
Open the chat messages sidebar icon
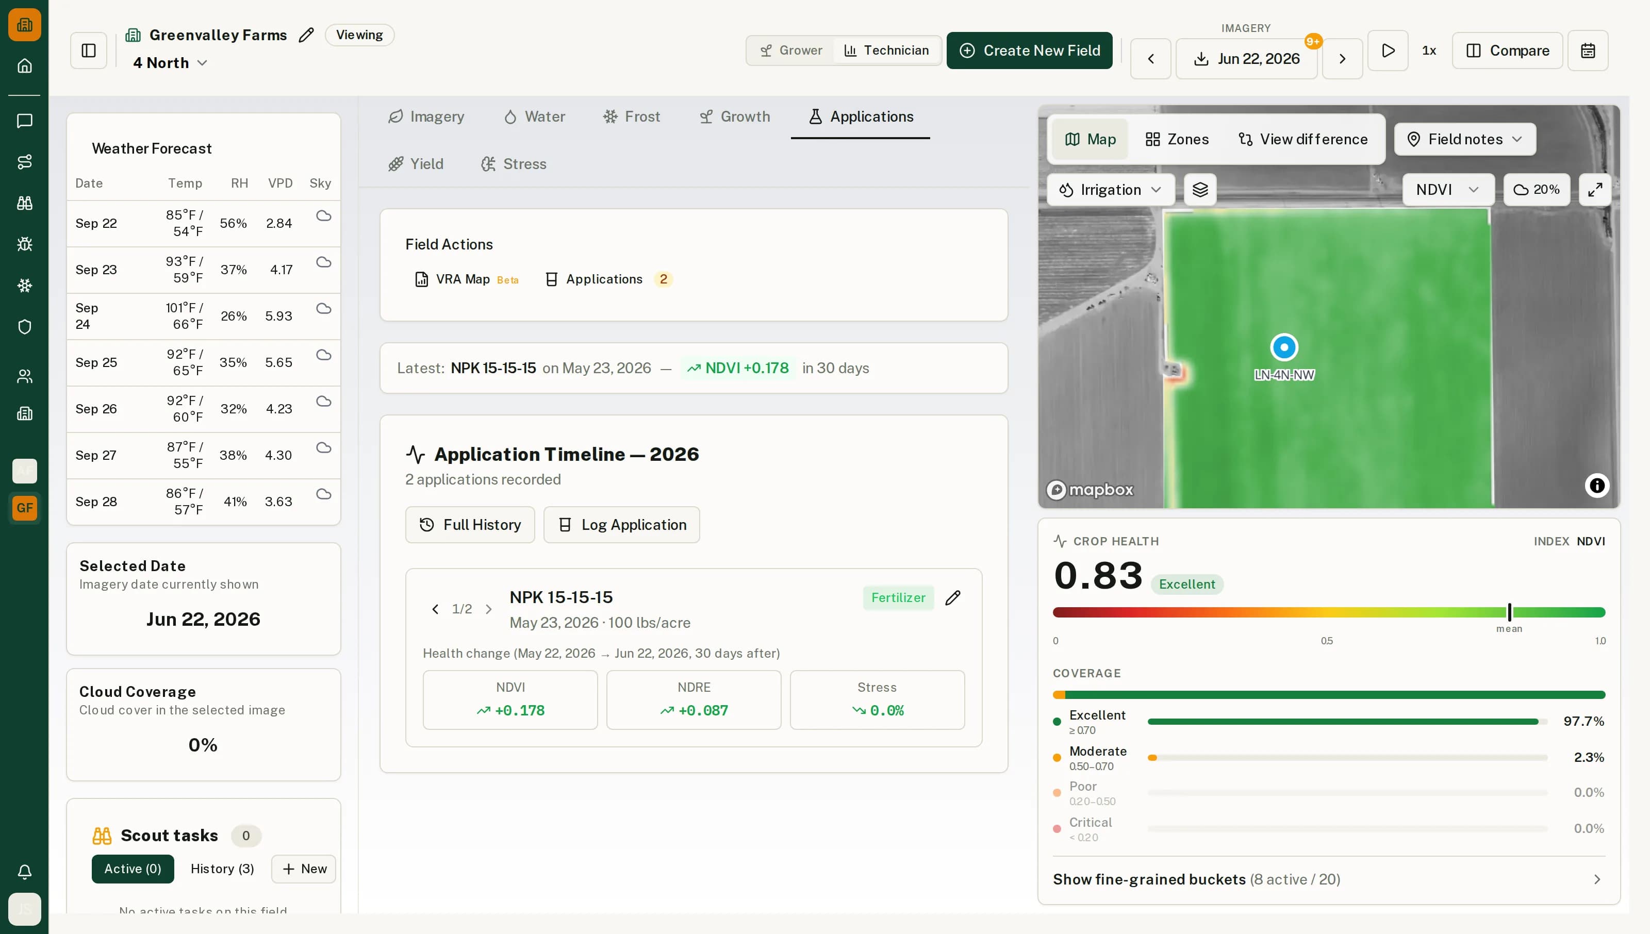point(24,121)
